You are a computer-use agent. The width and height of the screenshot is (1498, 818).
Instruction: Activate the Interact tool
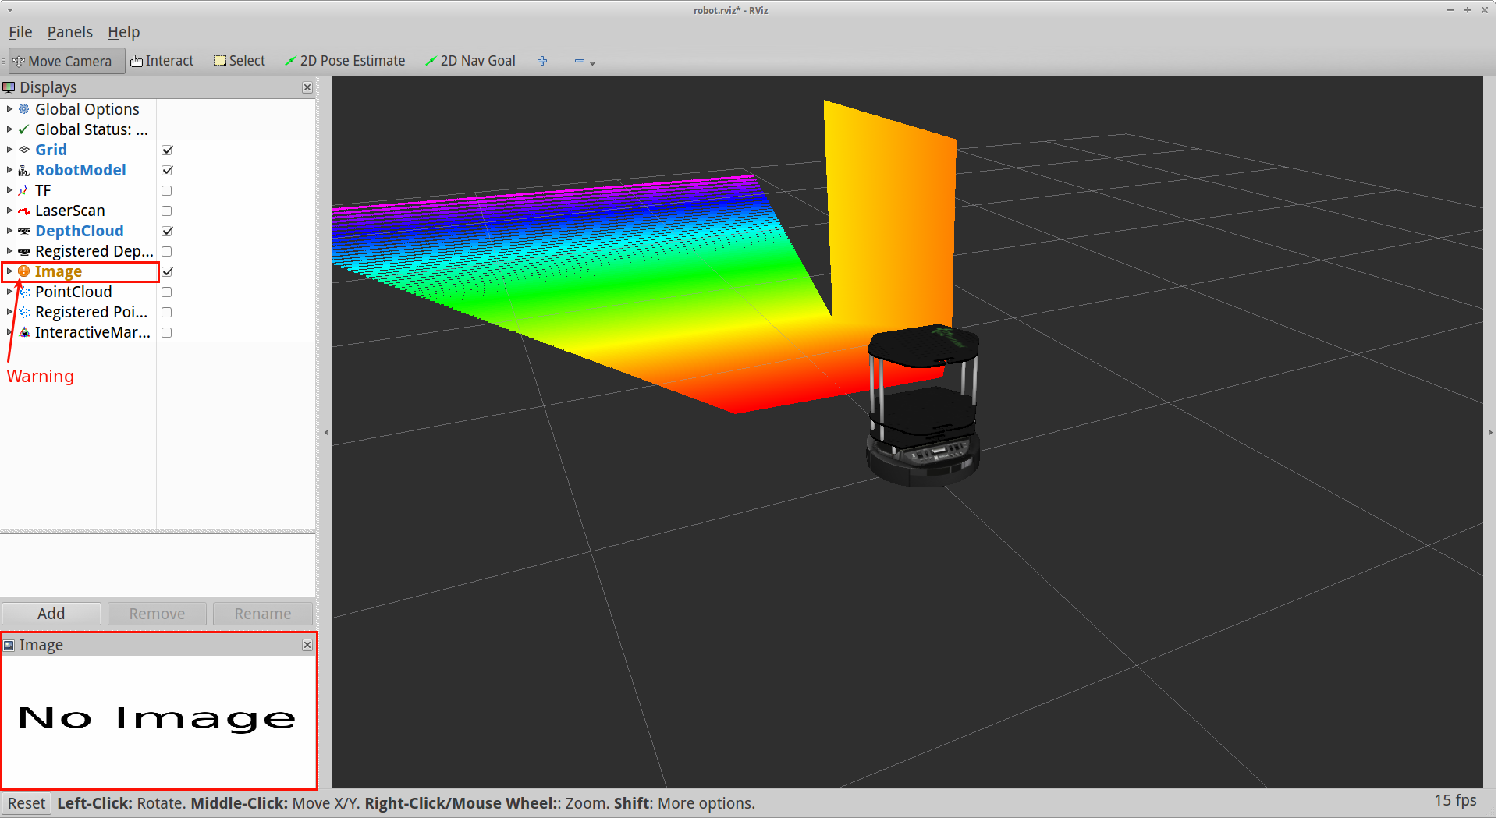point(162,61)
